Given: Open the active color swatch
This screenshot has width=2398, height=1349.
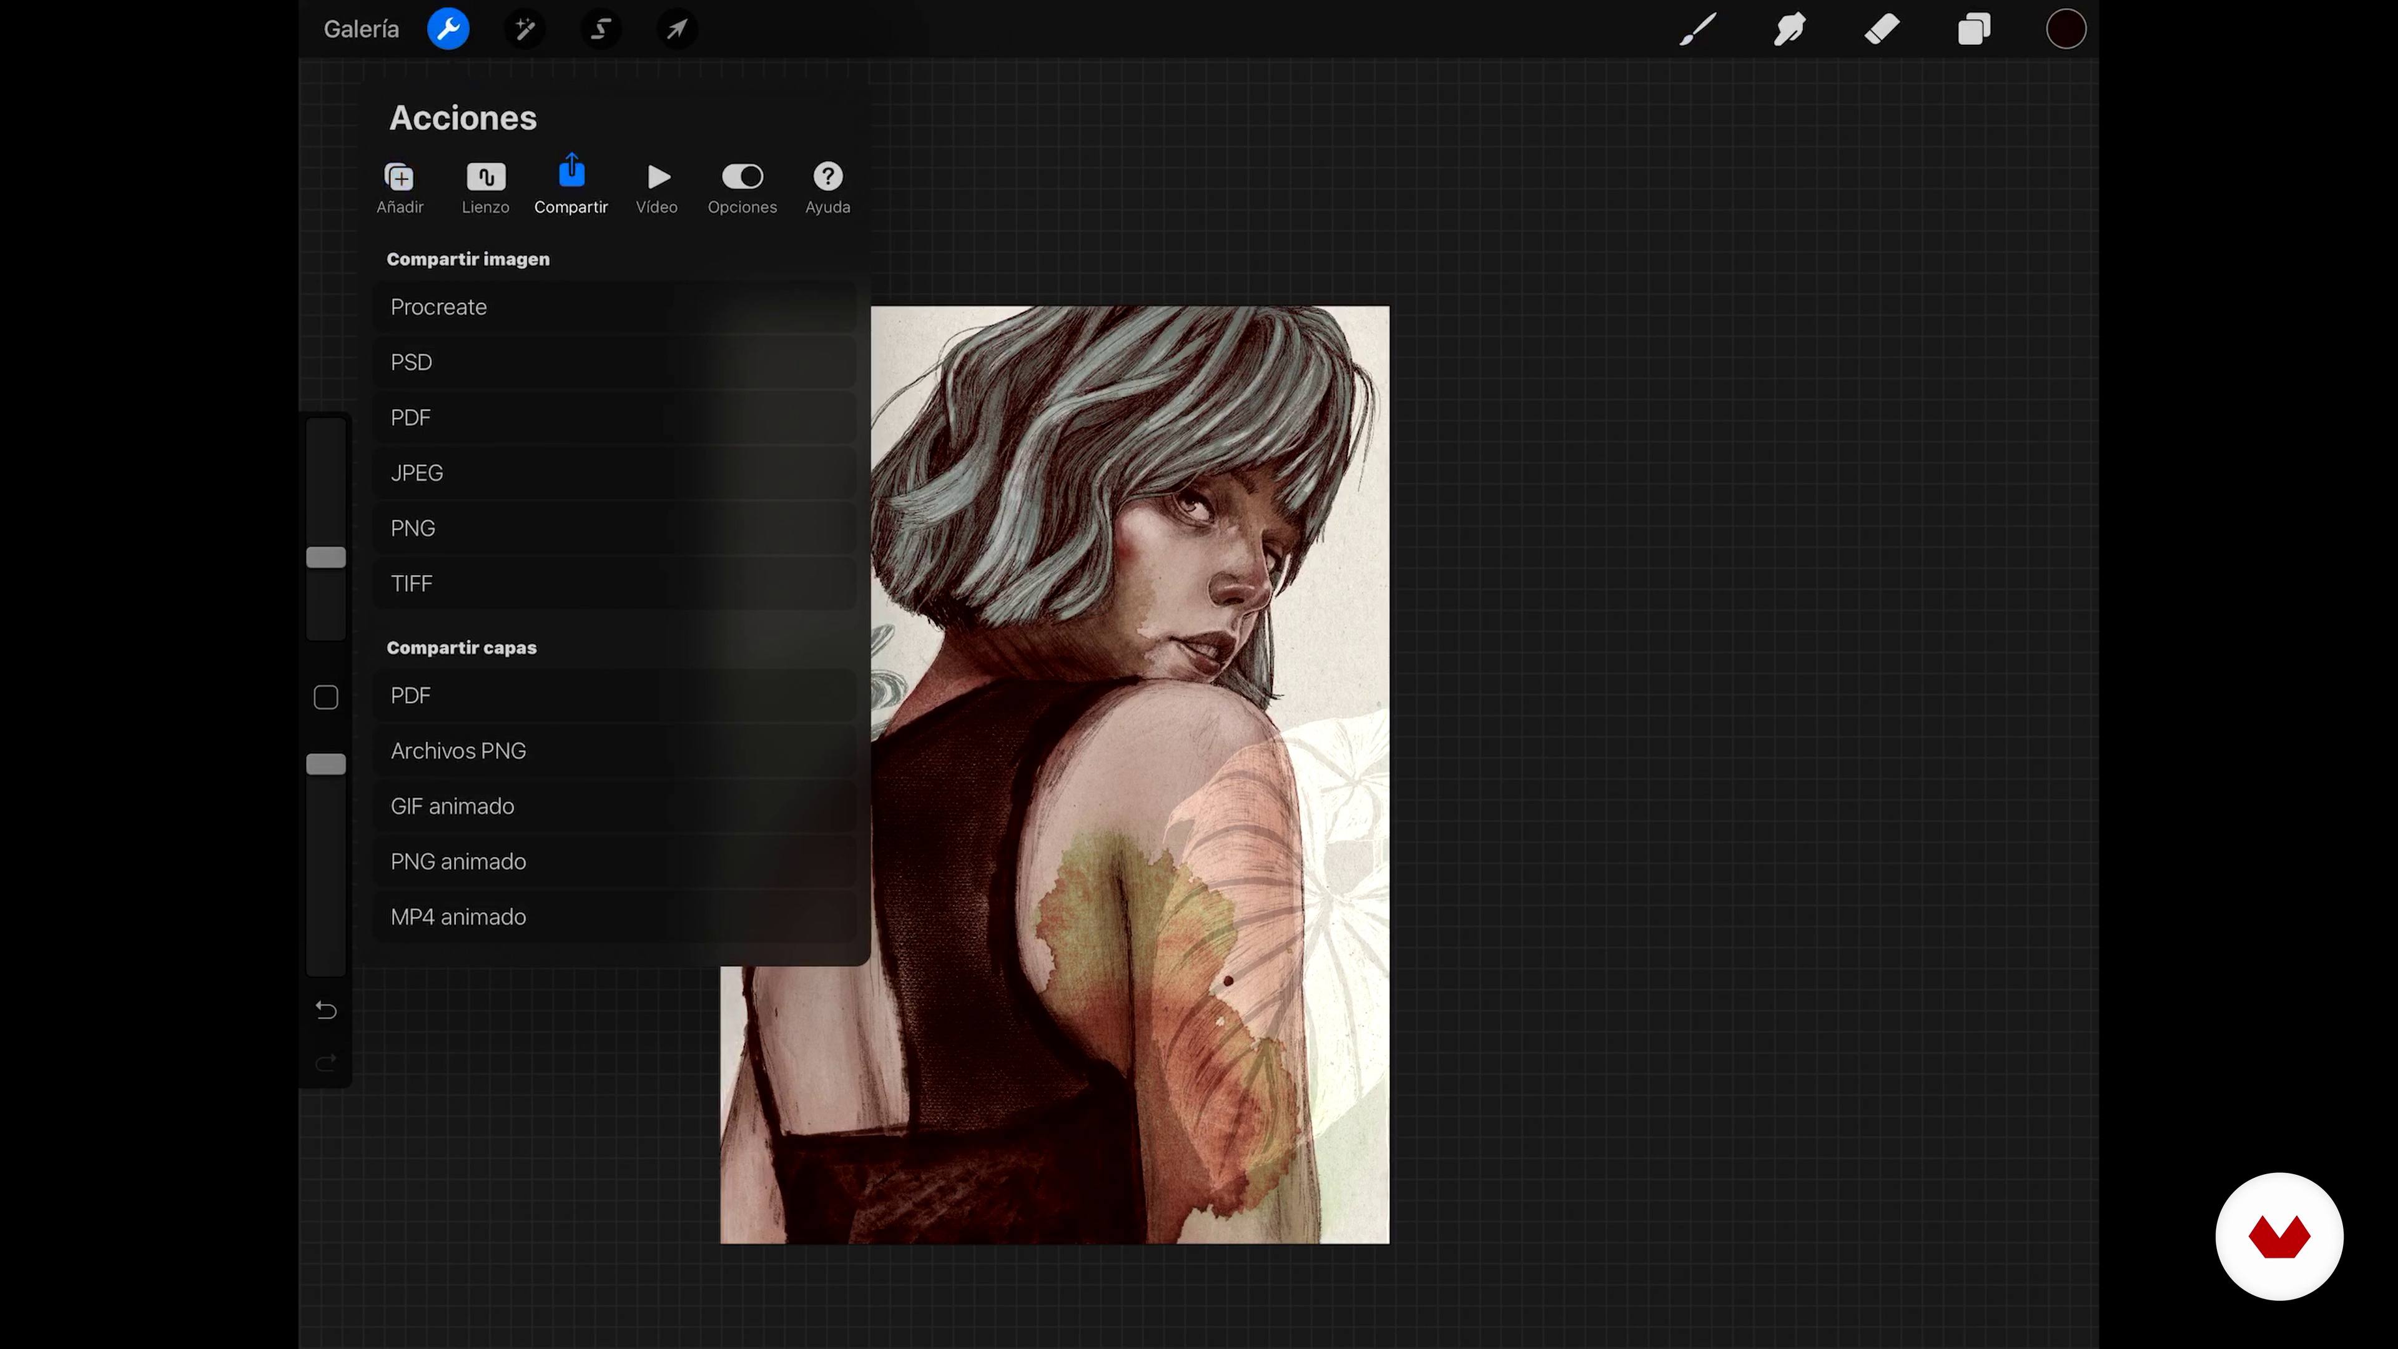Looking at the screenshot, I should pyautogui.click(x=2065, y=29).
